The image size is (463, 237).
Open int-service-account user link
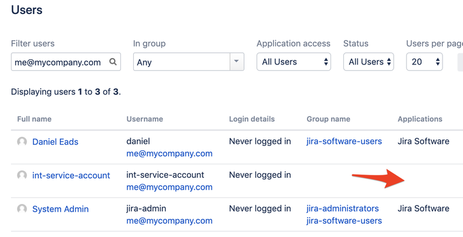[71, 176]
